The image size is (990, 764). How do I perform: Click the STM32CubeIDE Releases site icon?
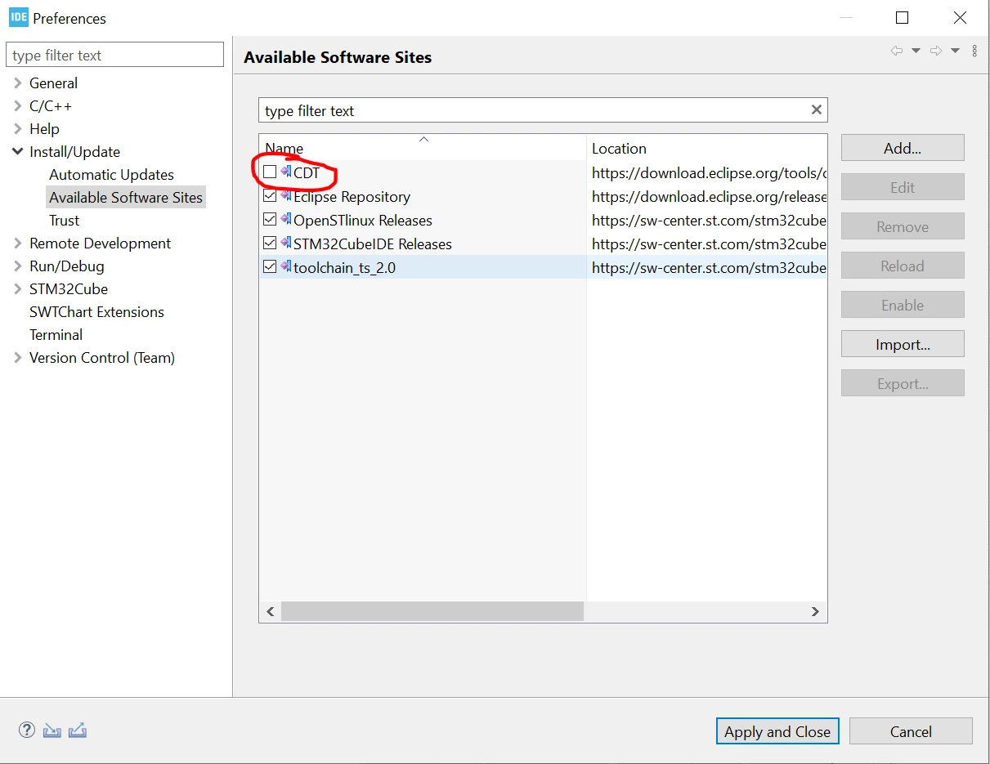286,242
